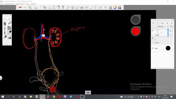Toggle the Predictive Stroke tool
The width and height of the screenshot is (176, 99).
pos(96,7)
